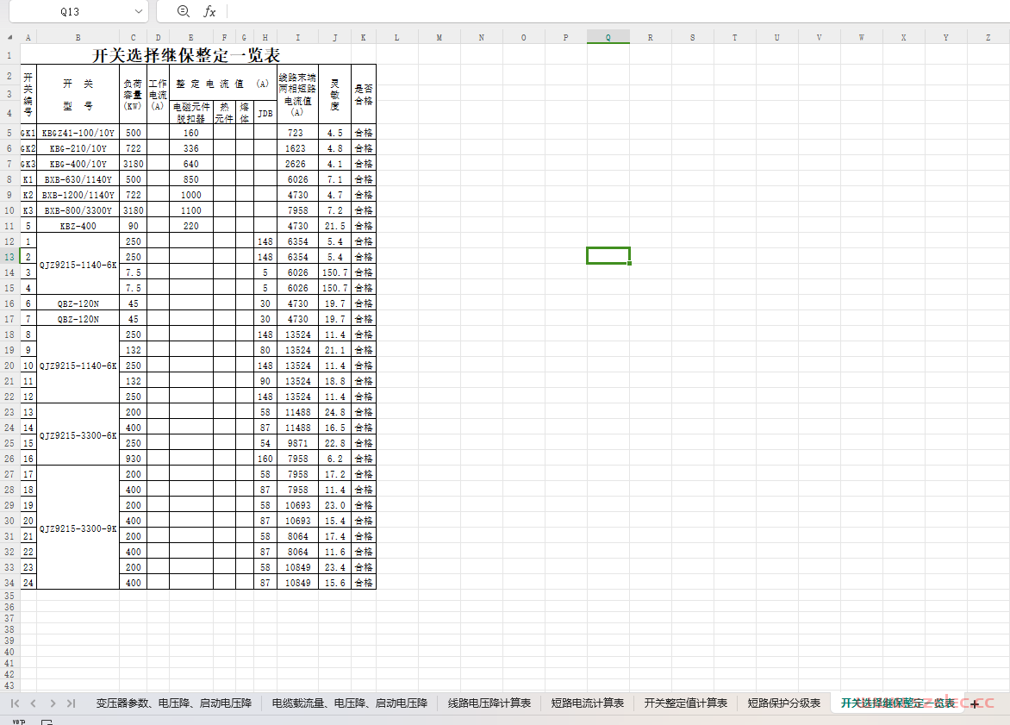Image resolution: width=1010 pixels, height=725 pixels.
Task: Switch to 电缆载流量、电压降、启动电压降 sheet
Action: coord(350,703)
